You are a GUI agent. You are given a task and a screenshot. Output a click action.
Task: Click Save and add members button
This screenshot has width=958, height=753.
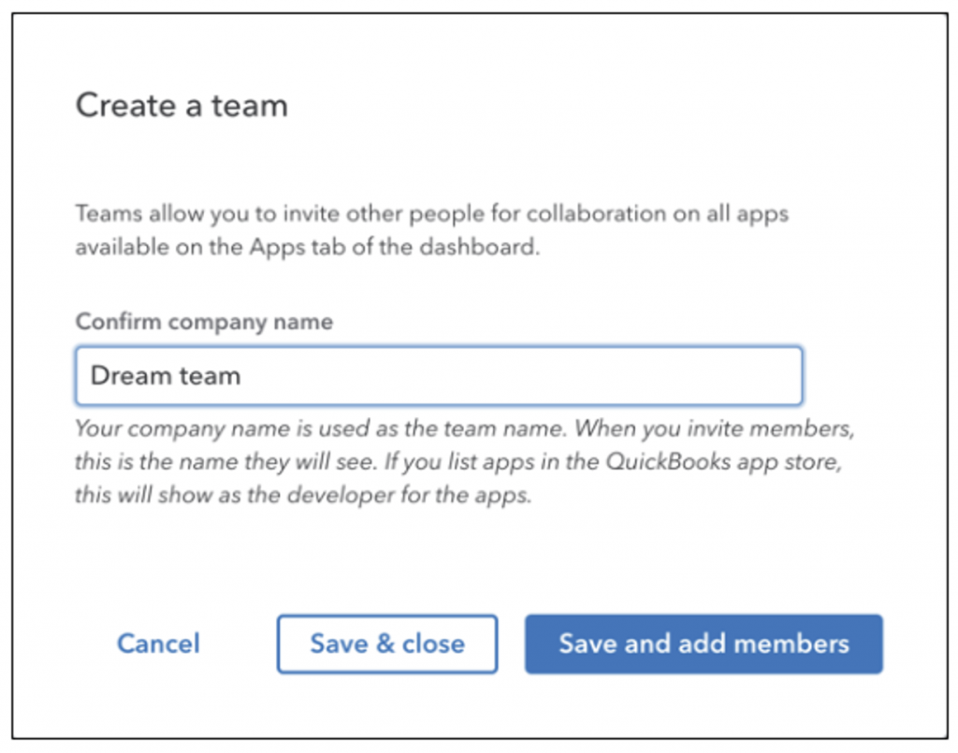tap(704, 644)
